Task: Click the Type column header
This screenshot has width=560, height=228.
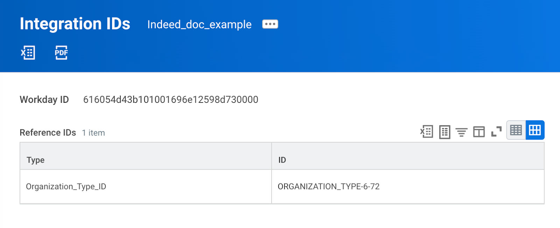Action: [x=146, y=156]
